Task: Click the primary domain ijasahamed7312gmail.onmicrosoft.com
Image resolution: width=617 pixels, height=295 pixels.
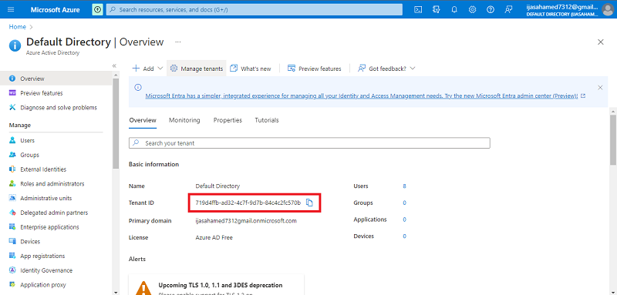Action: tap(246, 221)
